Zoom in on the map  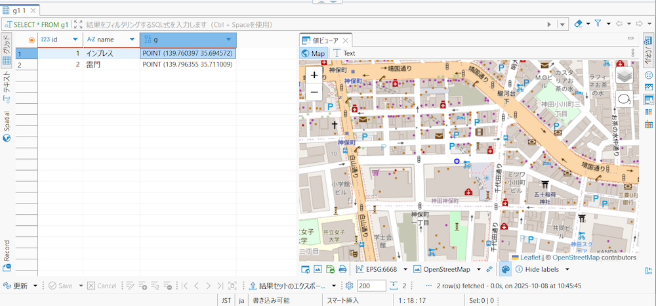point(314,75)
